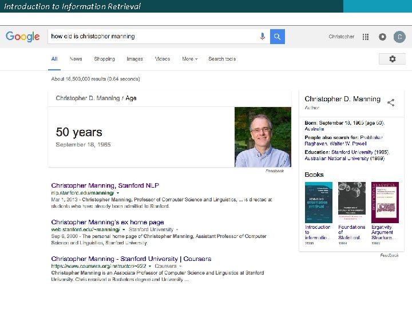
Task: Activate voice search microphone icon
Action: 262,36
